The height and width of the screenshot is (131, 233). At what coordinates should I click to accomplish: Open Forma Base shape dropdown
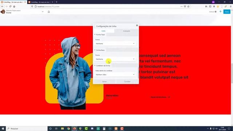(x=115, y=59)
